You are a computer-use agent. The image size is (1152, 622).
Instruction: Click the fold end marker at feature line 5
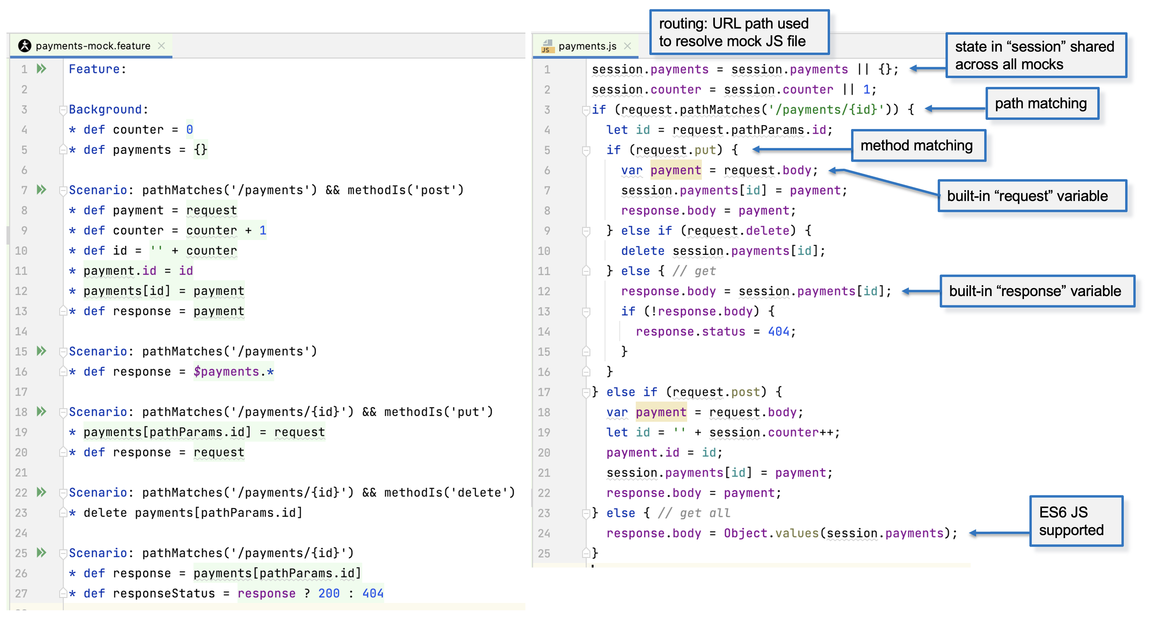coord(63,150)
